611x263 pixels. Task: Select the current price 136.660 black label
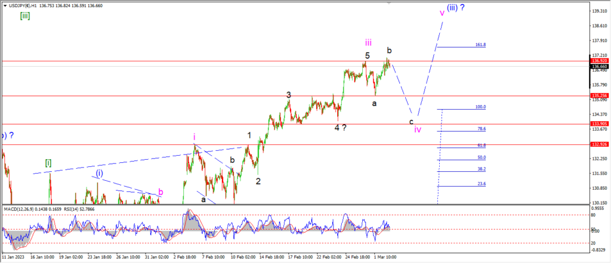click(600, 66)
